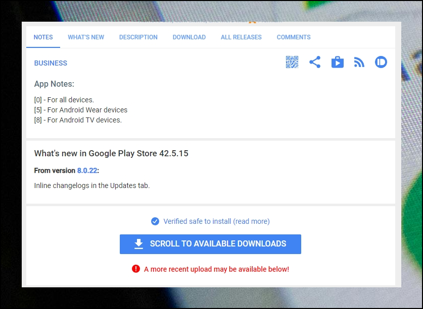This screenshot has height=309, width=423.
Task: Click 'What's new in Google Play Store 42.5.15' heading
Action: tap(111, 153)
